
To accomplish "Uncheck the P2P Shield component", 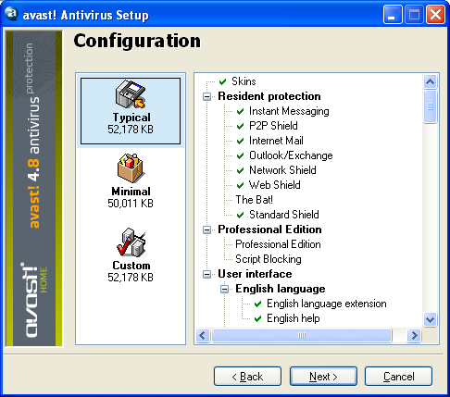I will pyautogui.click(x=241, y=126).
